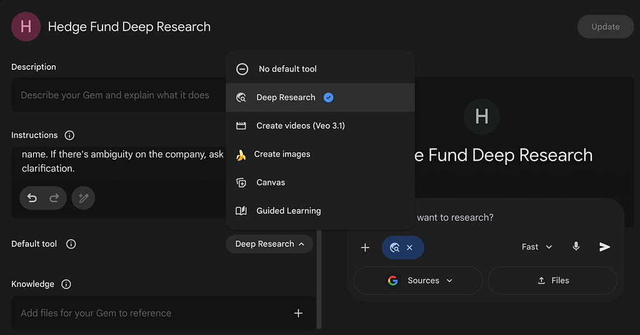This screenshot has height=335, width=640.
Task: Click the microphone voice input icon
Action: (576, 246)
